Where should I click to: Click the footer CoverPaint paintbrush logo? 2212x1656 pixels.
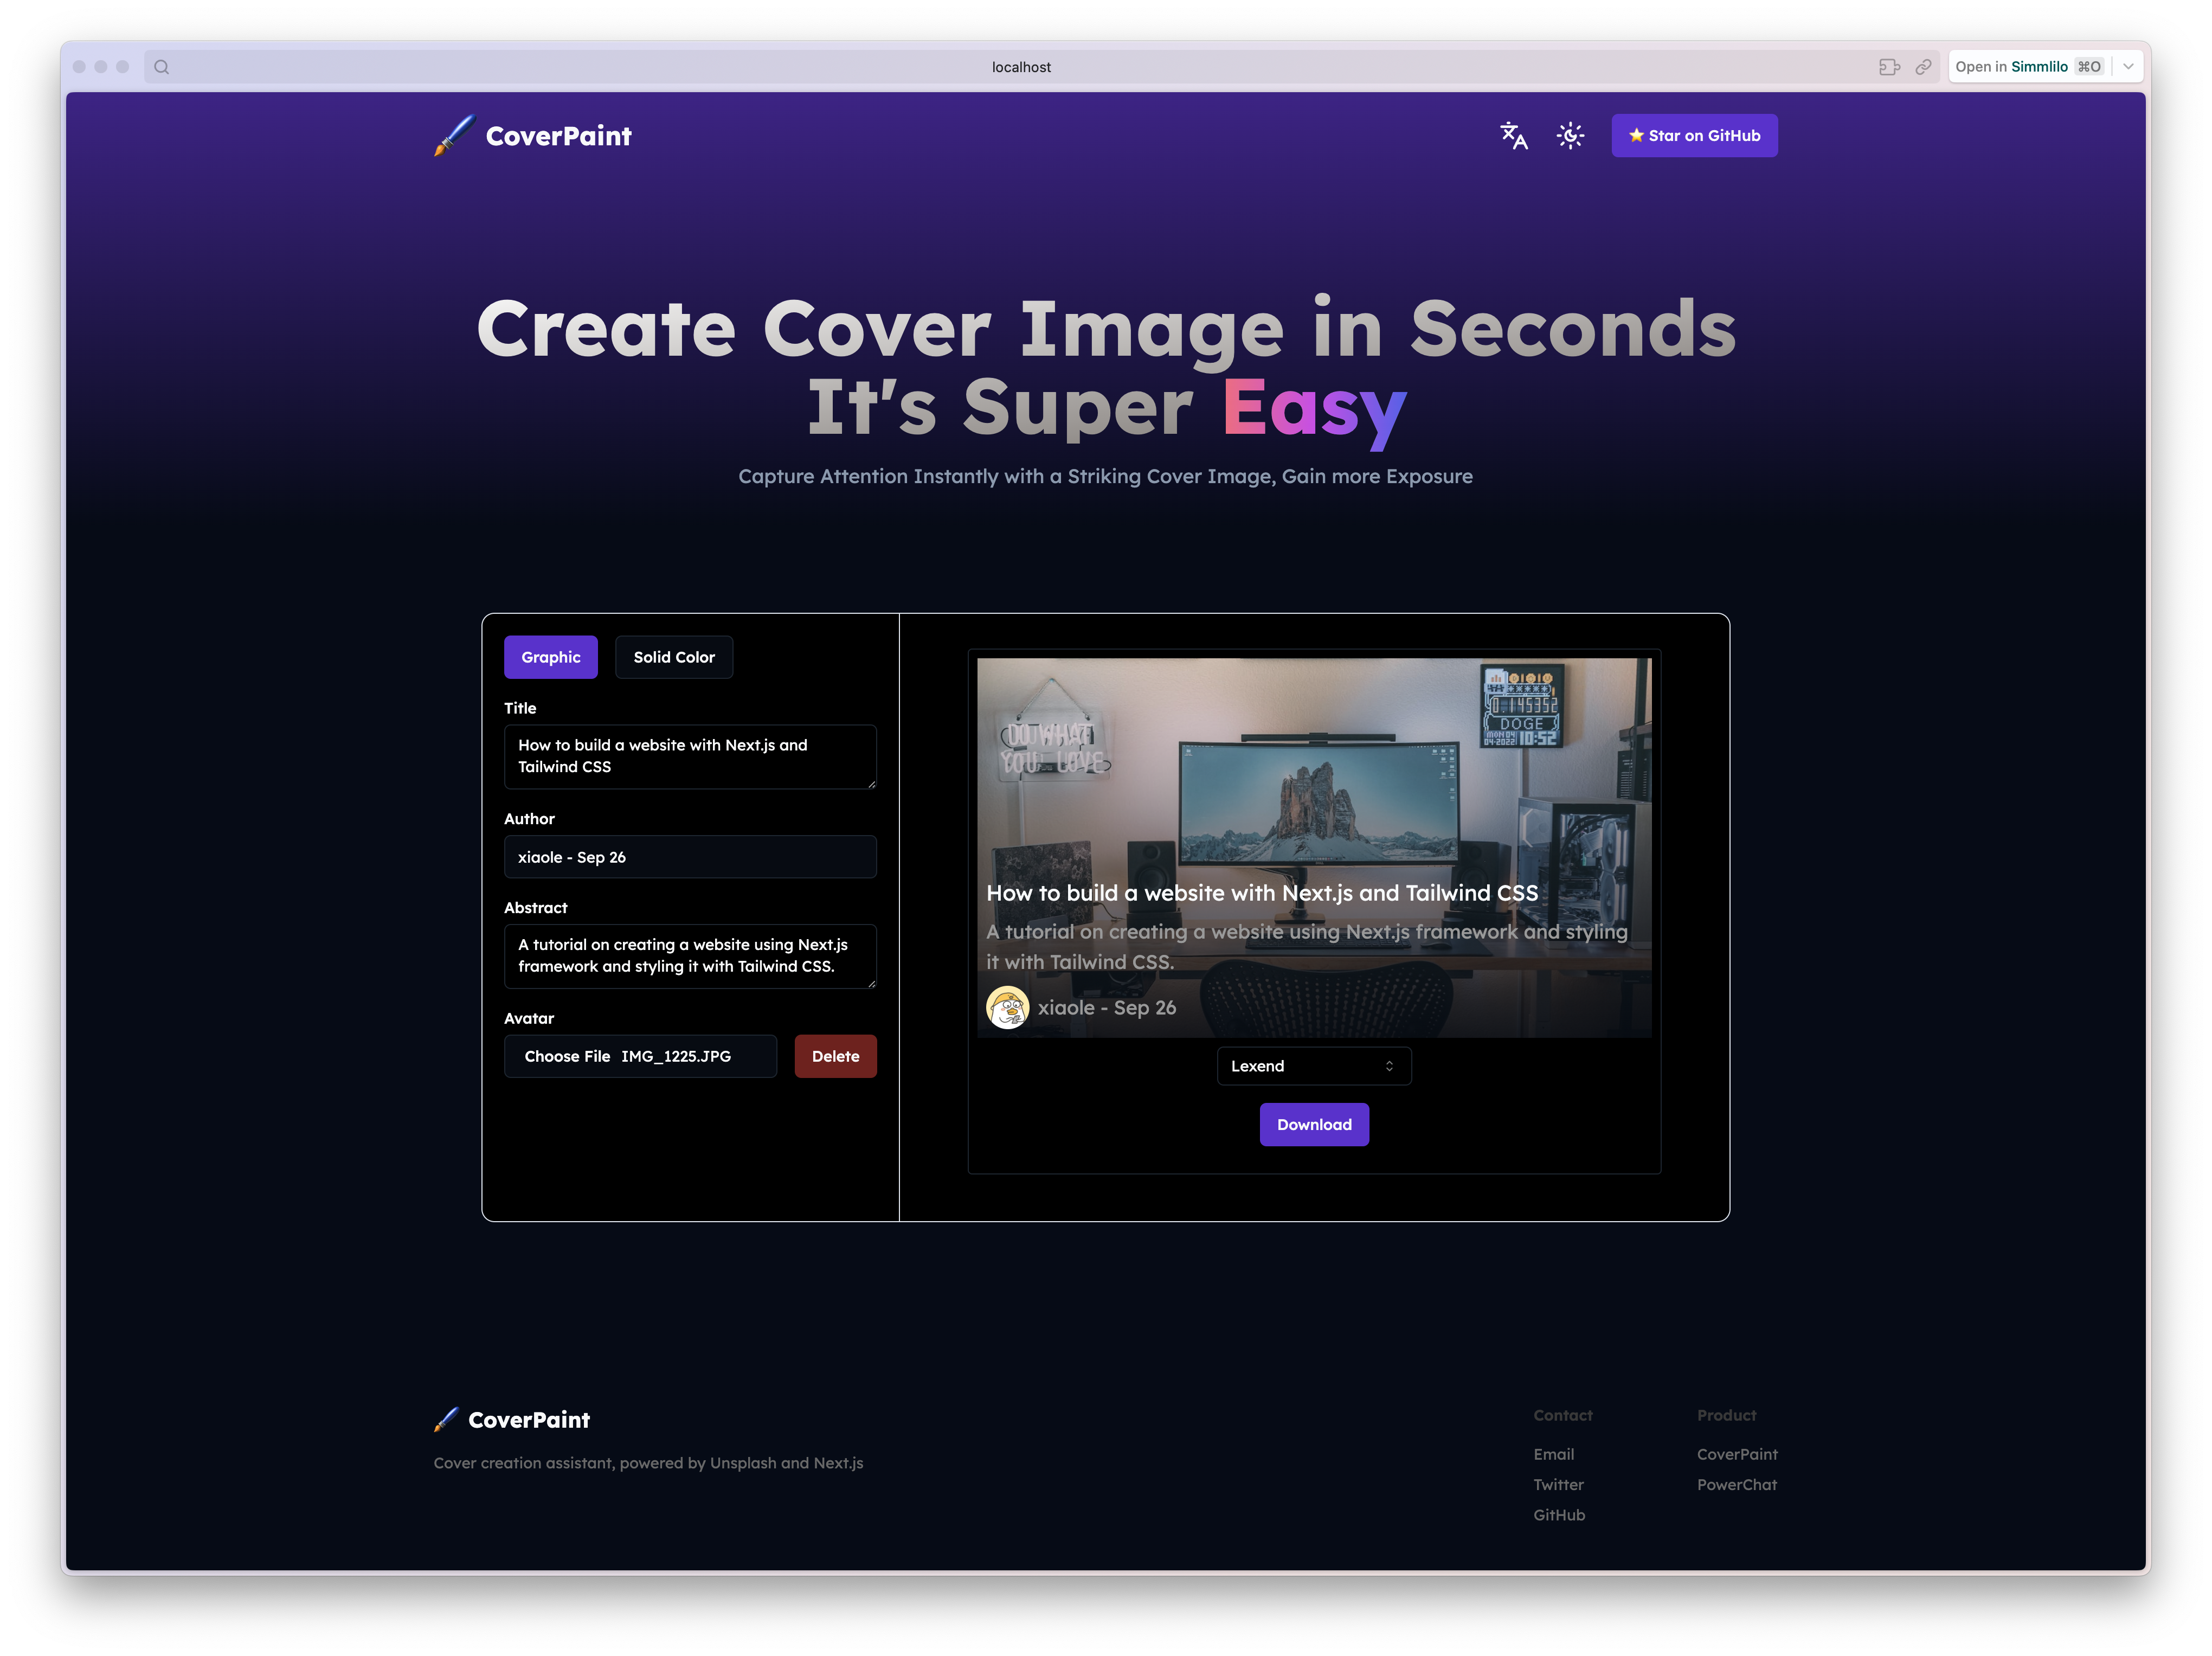[x=446, y=1419]
